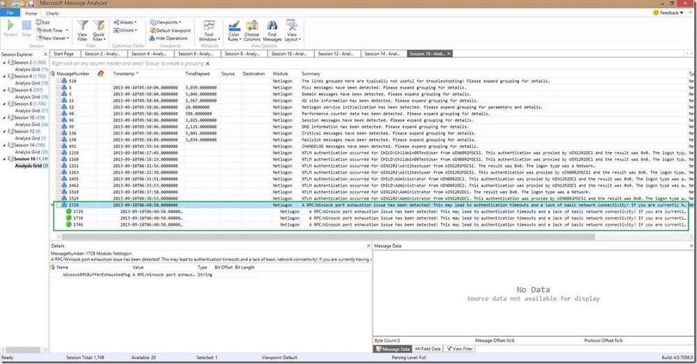Click the Session Explorer horizontal scrollbar
This screenshot has width=697, height=364.
tap(23, 350)
